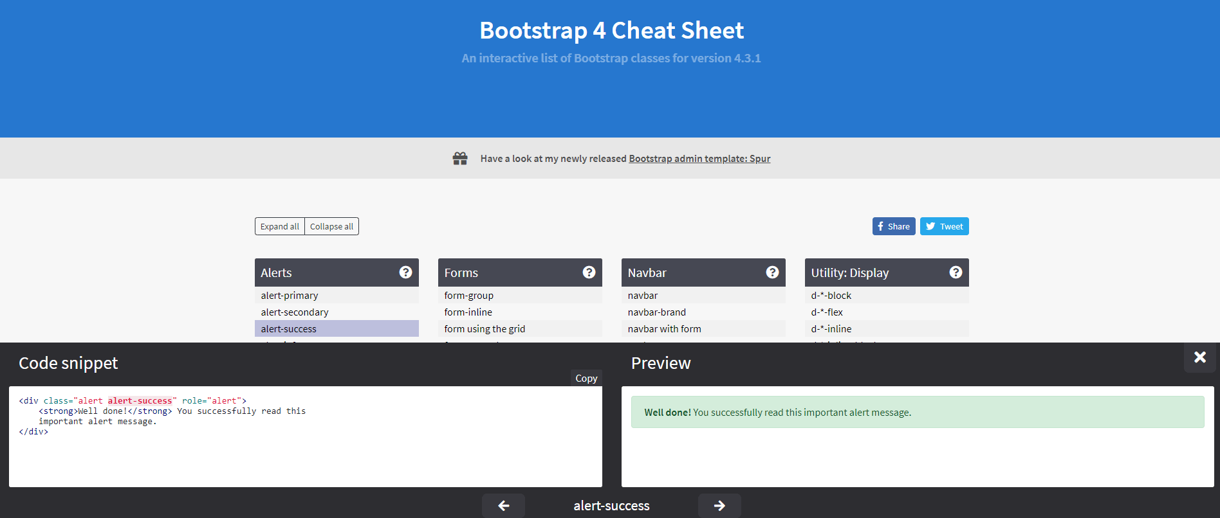Click Expand all button
The image size is (1220, 518).
(280, 226)
